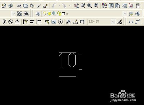
Task: Click the two-node line tool icon
Action: [x=131, y=22]
